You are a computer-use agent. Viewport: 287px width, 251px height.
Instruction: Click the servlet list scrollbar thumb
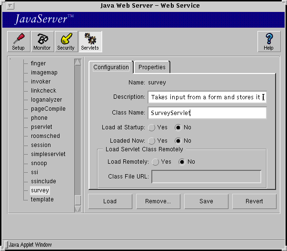(78, 200)
